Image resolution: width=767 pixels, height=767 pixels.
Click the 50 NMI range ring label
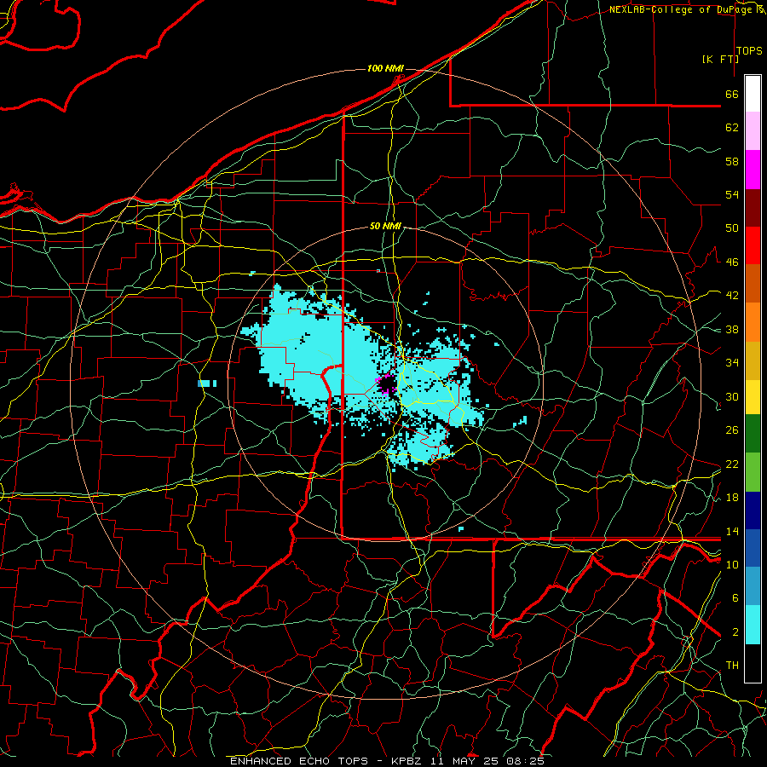[385, 226]
